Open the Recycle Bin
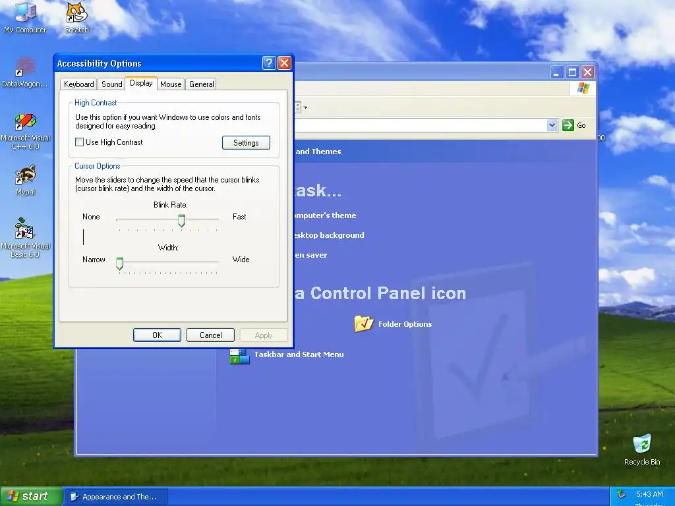Screen dimensions: 675x506 coord(642,449)
